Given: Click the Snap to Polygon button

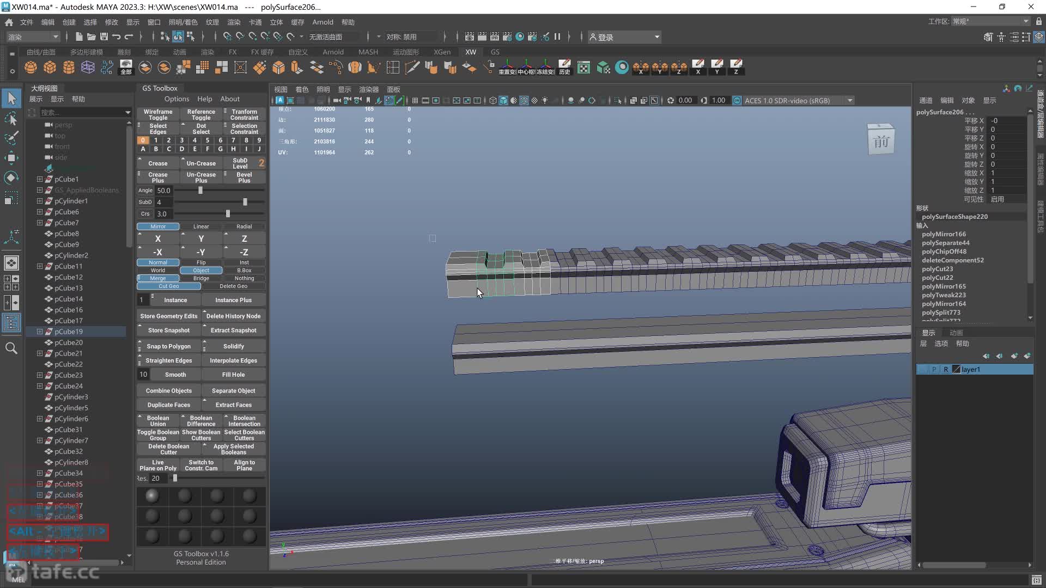Looking at the screenshot, I should [x=169, y=346].
